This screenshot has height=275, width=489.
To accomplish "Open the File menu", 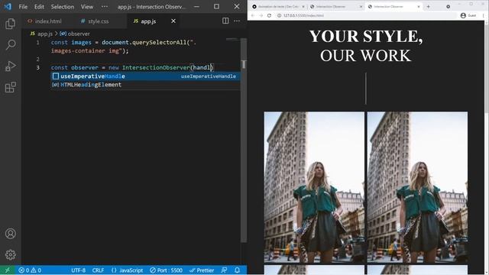I will pyautogui.click(x=23, y=7).
